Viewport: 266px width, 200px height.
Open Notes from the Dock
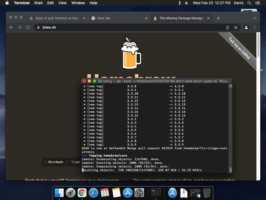click(x=116, y=193)
